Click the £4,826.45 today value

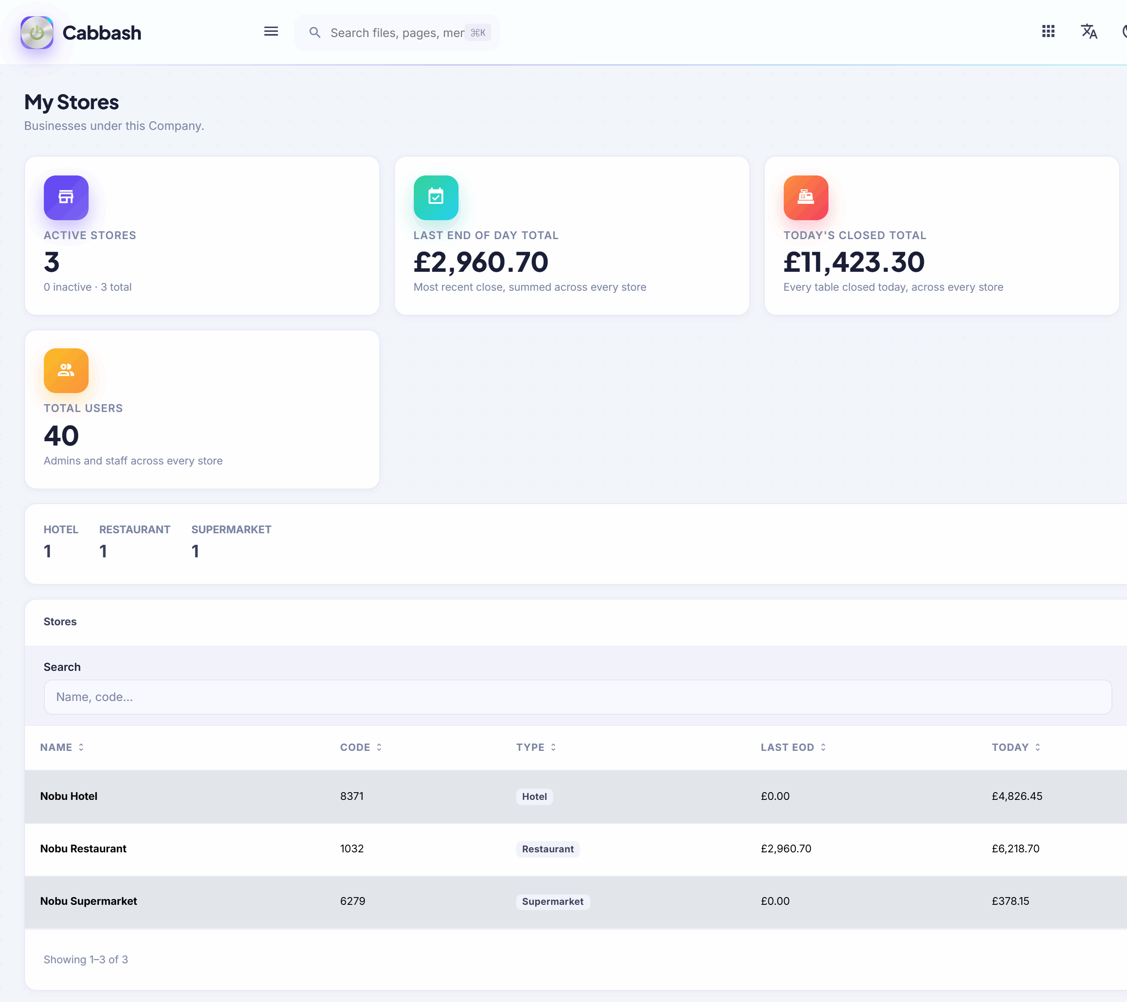(1017, 796)
